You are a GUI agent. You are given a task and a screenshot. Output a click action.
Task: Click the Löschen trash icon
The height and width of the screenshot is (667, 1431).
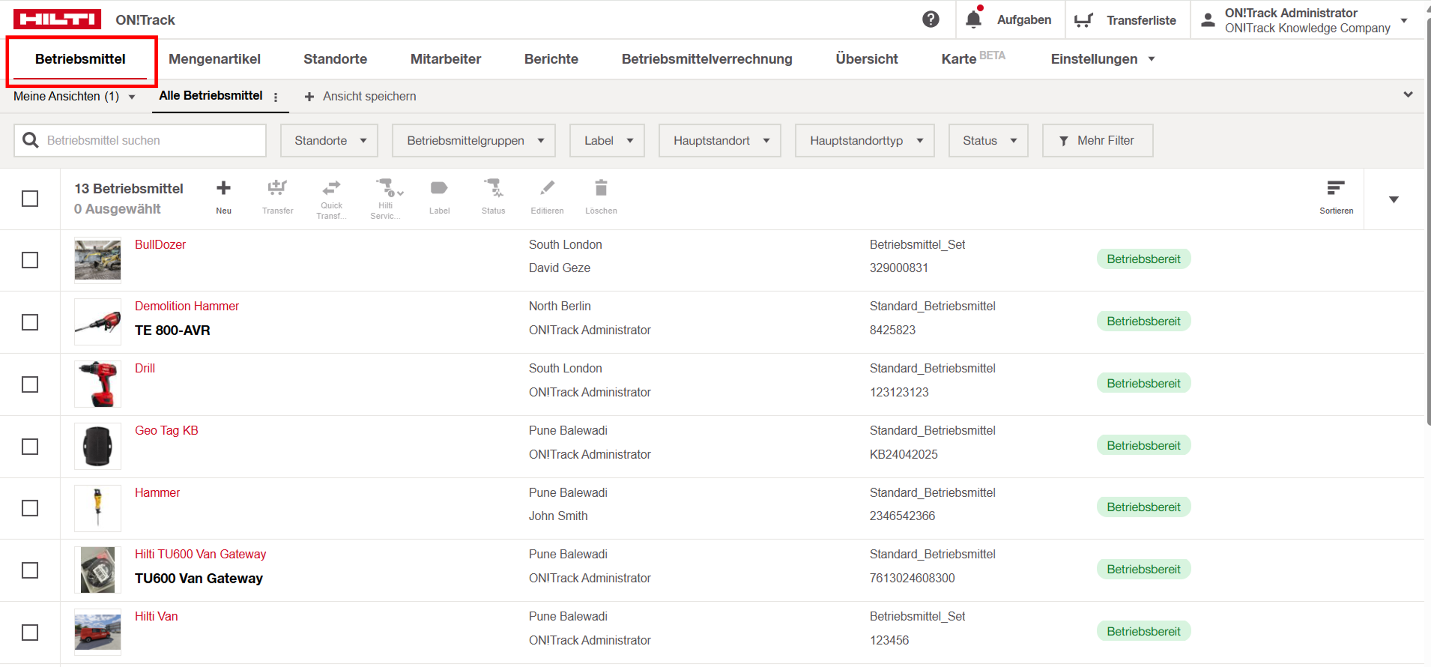pyautogui.click(x=600, y=188)
